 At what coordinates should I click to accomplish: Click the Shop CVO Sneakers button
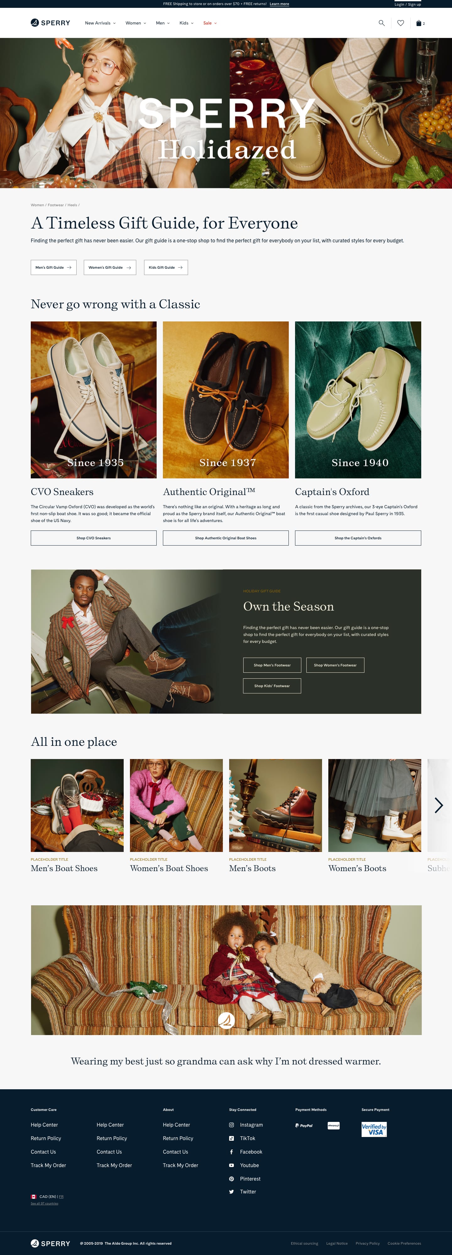94,538
